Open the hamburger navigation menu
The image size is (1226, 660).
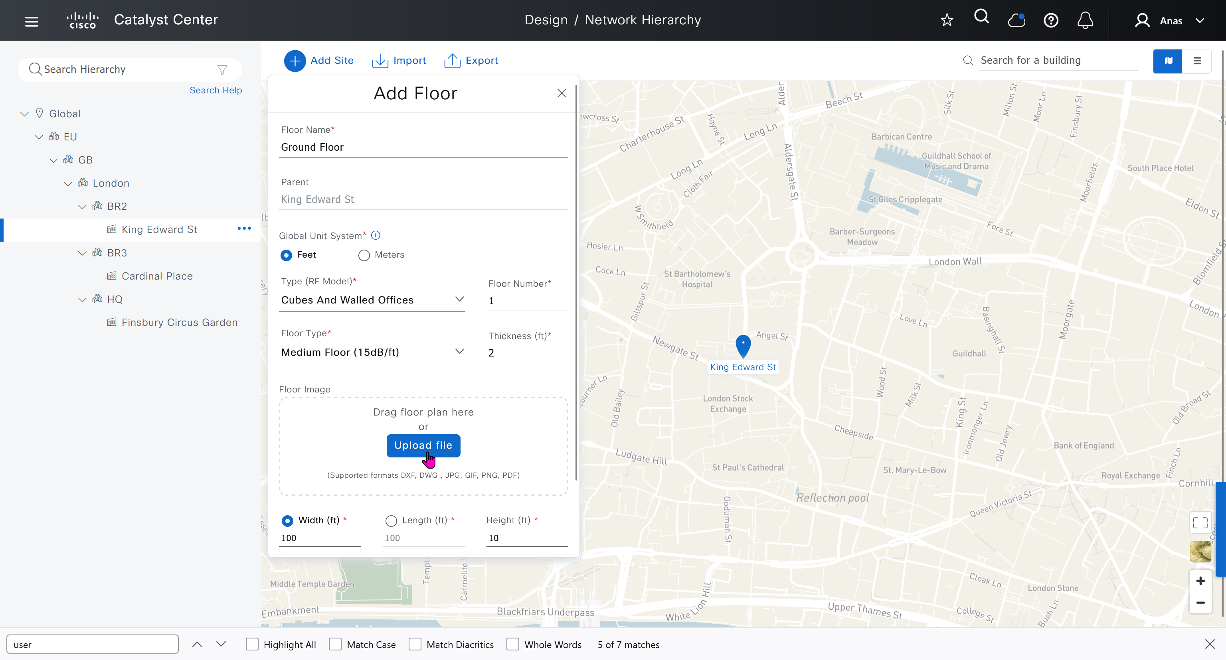(32, 21)
